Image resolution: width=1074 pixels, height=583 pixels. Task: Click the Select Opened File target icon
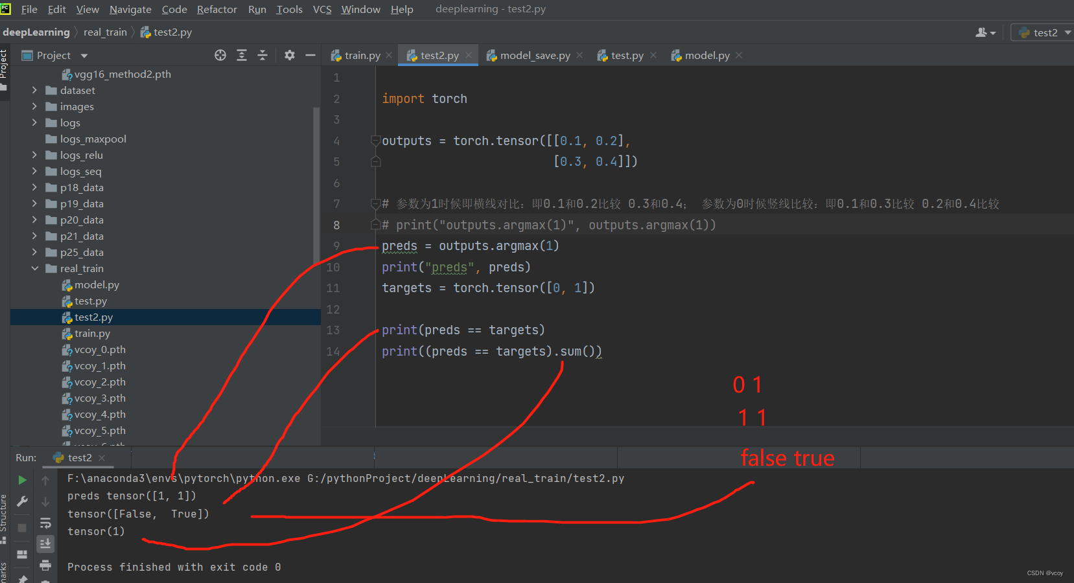click(220, 55)
